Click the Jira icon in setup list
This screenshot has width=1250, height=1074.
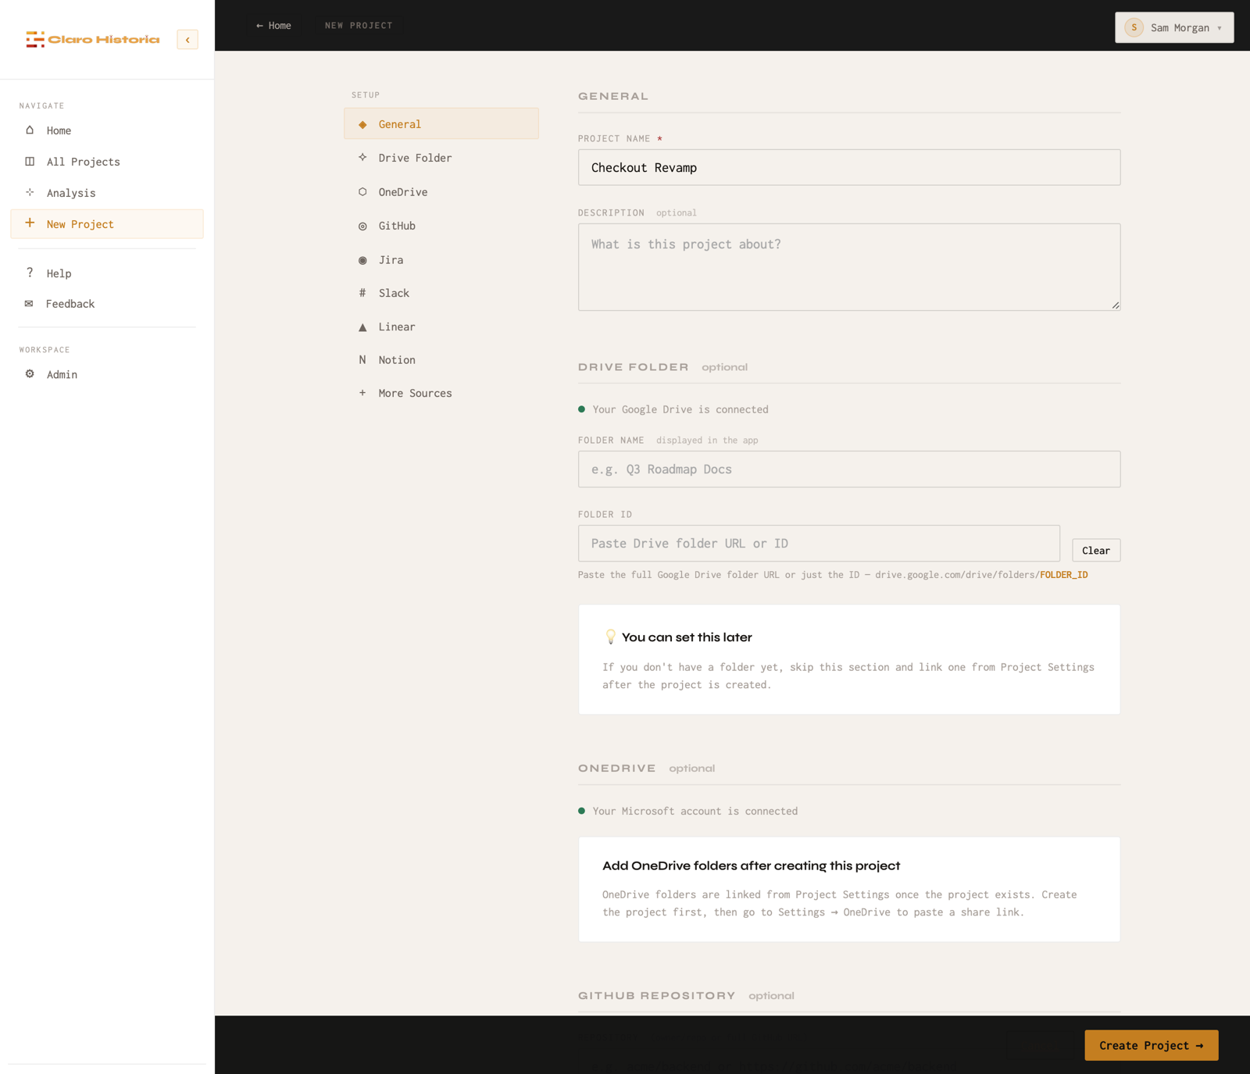(x=362, y=260)
